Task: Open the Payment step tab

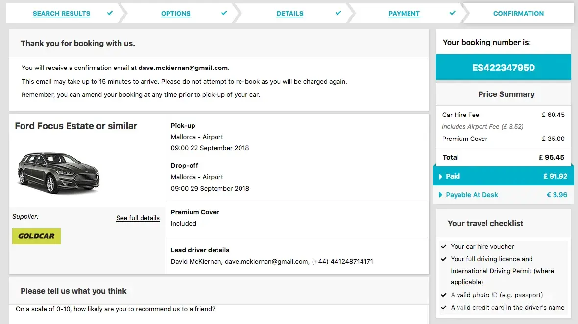Action: coord(404,14)
